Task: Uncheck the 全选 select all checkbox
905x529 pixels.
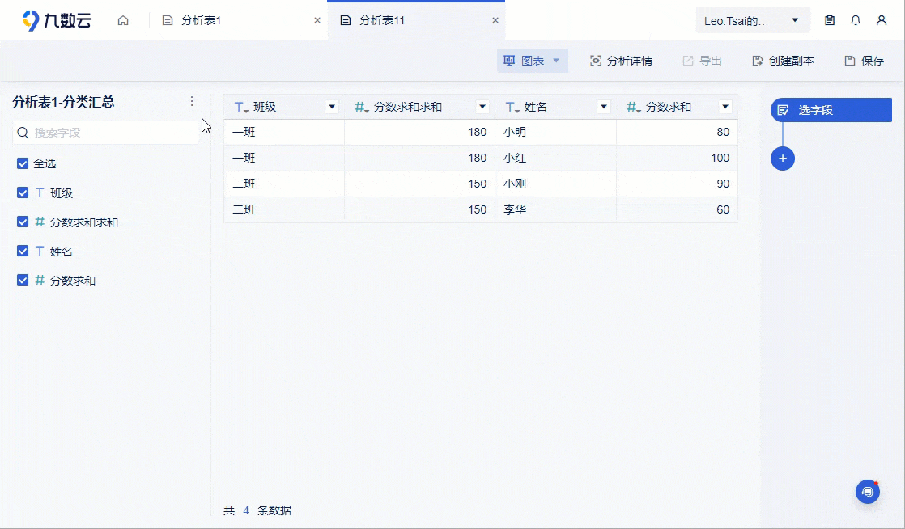Action: click(23, 163)
